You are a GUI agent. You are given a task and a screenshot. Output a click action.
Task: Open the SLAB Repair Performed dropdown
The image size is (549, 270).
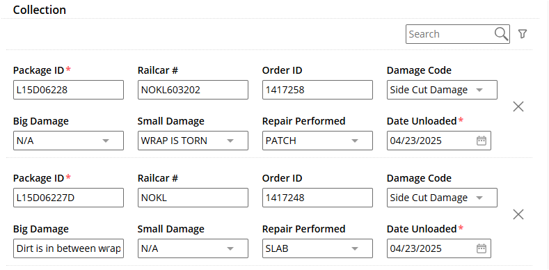pos(317,248)
